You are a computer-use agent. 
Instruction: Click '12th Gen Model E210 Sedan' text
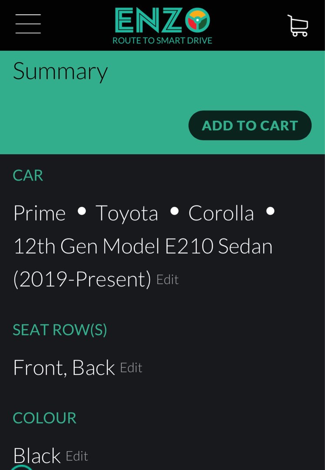click(143, 247)
